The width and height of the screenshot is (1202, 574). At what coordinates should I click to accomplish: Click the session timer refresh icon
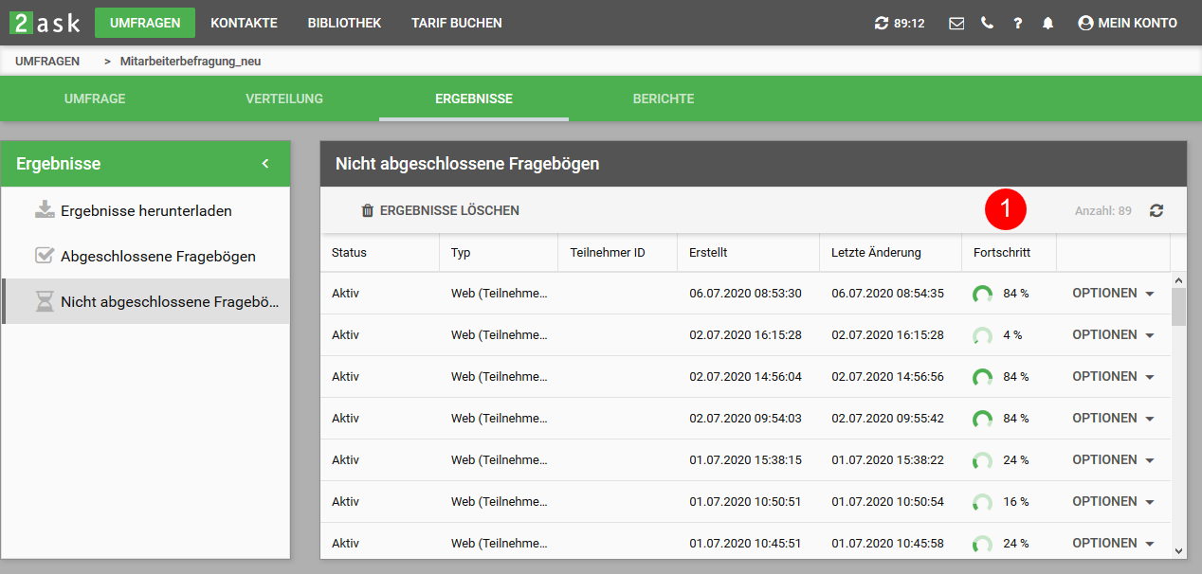882,23
